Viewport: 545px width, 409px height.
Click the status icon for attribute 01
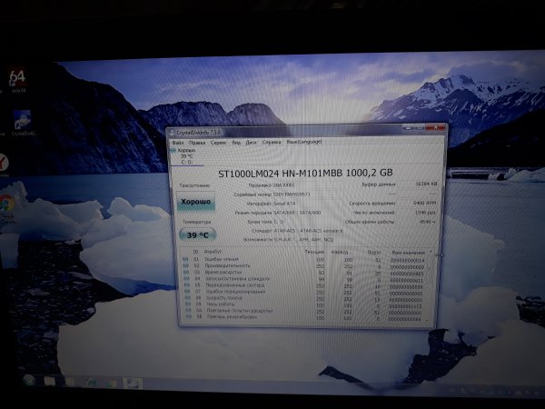point(185,259)
